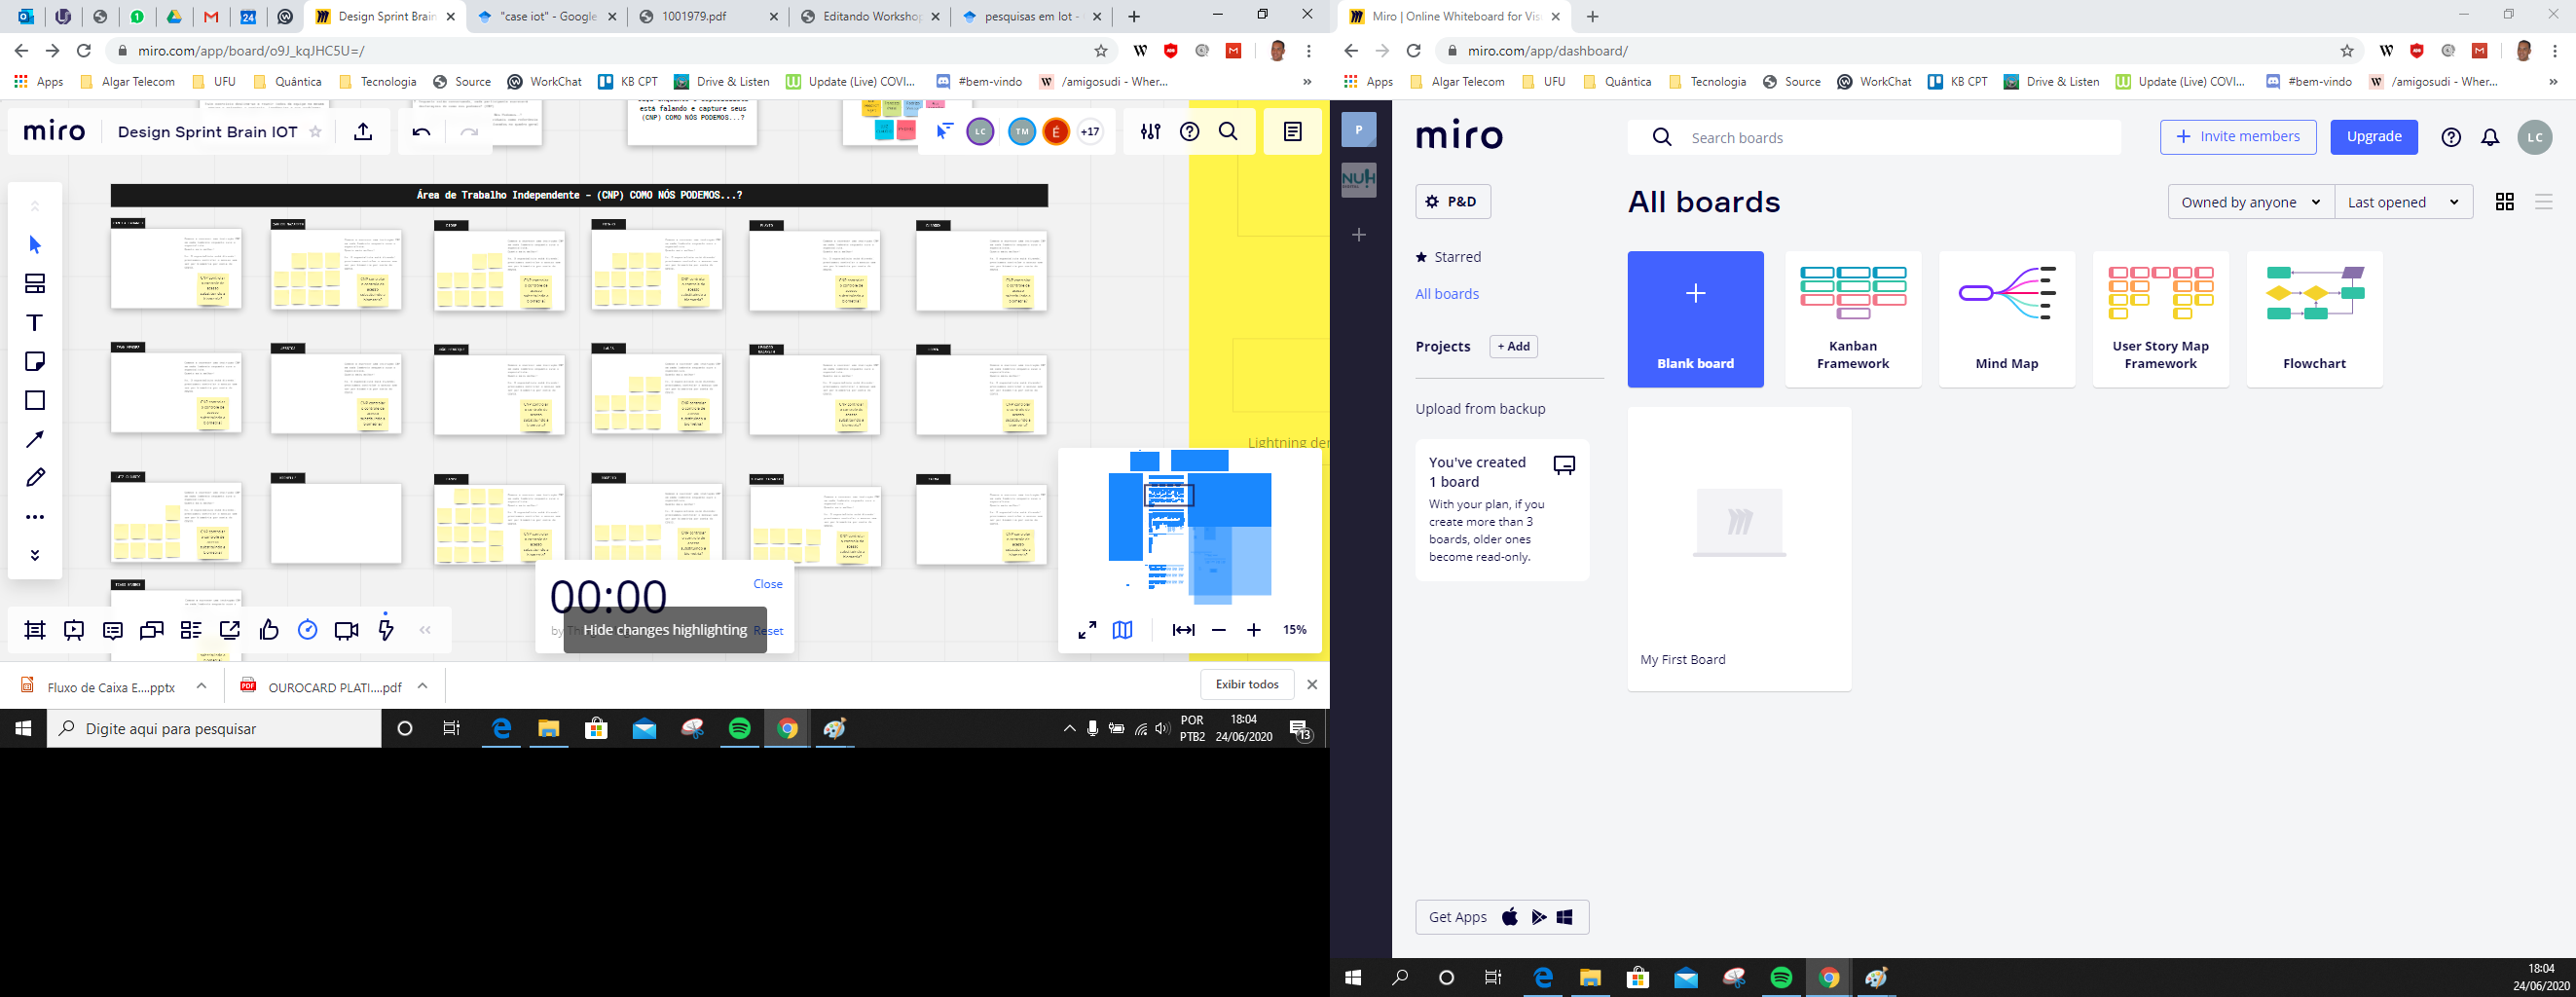Click the Invite members button
The width and height of the screenshot is (2576, 997).
point(2237,137)
